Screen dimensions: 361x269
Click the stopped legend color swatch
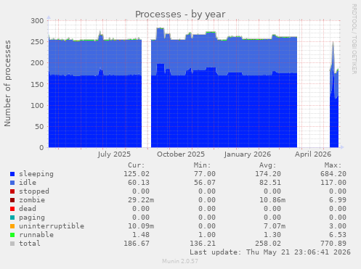pyautogui.click(x=12, y=191)
